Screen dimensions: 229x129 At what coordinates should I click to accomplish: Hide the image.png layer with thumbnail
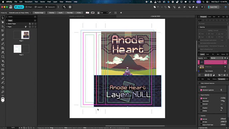coord(225,67)
